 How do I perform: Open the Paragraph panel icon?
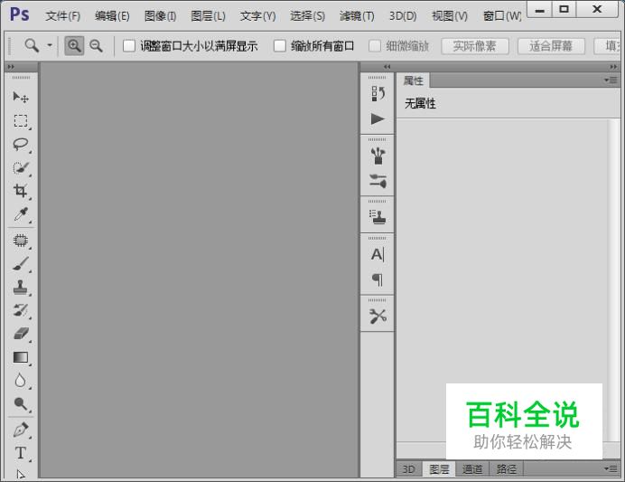[x=378, y=279]
